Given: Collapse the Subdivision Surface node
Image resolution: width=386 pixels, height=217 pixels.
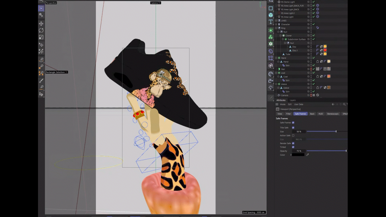Looking at the screenshot, I should [283, 39].
